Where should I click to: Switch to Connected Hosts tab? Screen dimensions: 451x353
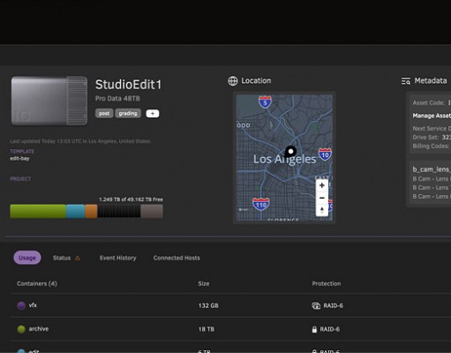[177, 258]
